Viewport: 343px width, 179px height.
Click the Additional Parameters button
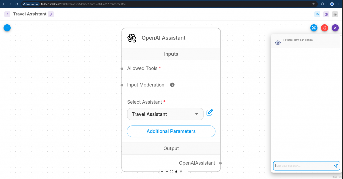click(171, 131)
